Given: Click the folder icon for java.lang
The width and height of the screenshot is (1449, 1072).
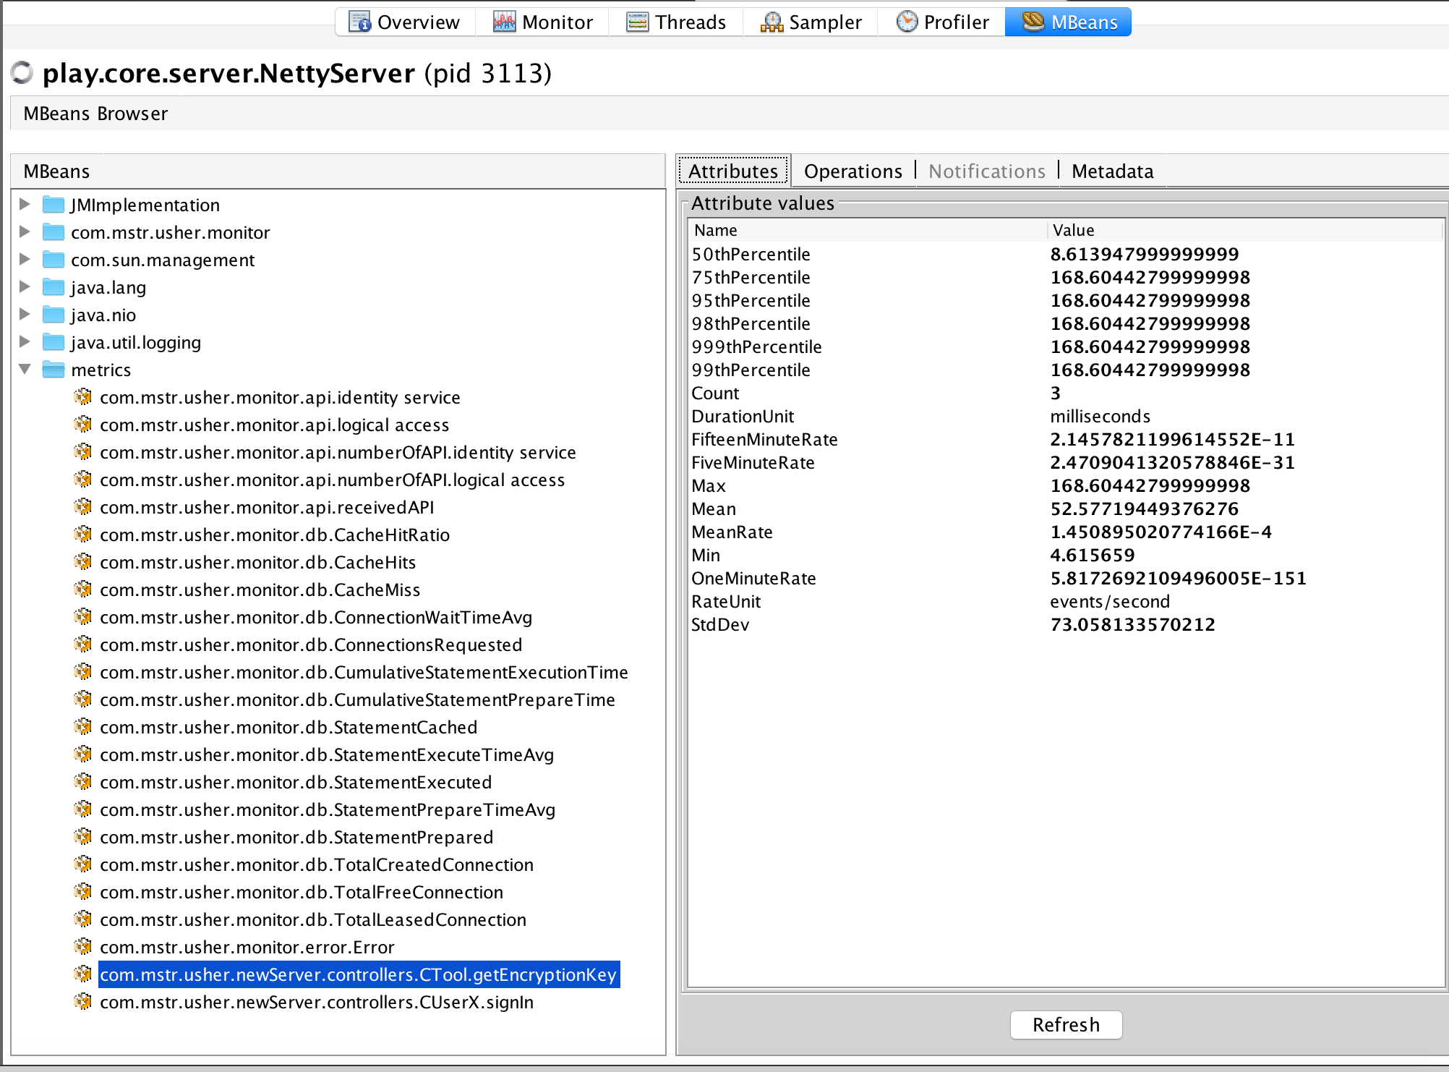Looking at the screenshot, I should pos(54,287).
